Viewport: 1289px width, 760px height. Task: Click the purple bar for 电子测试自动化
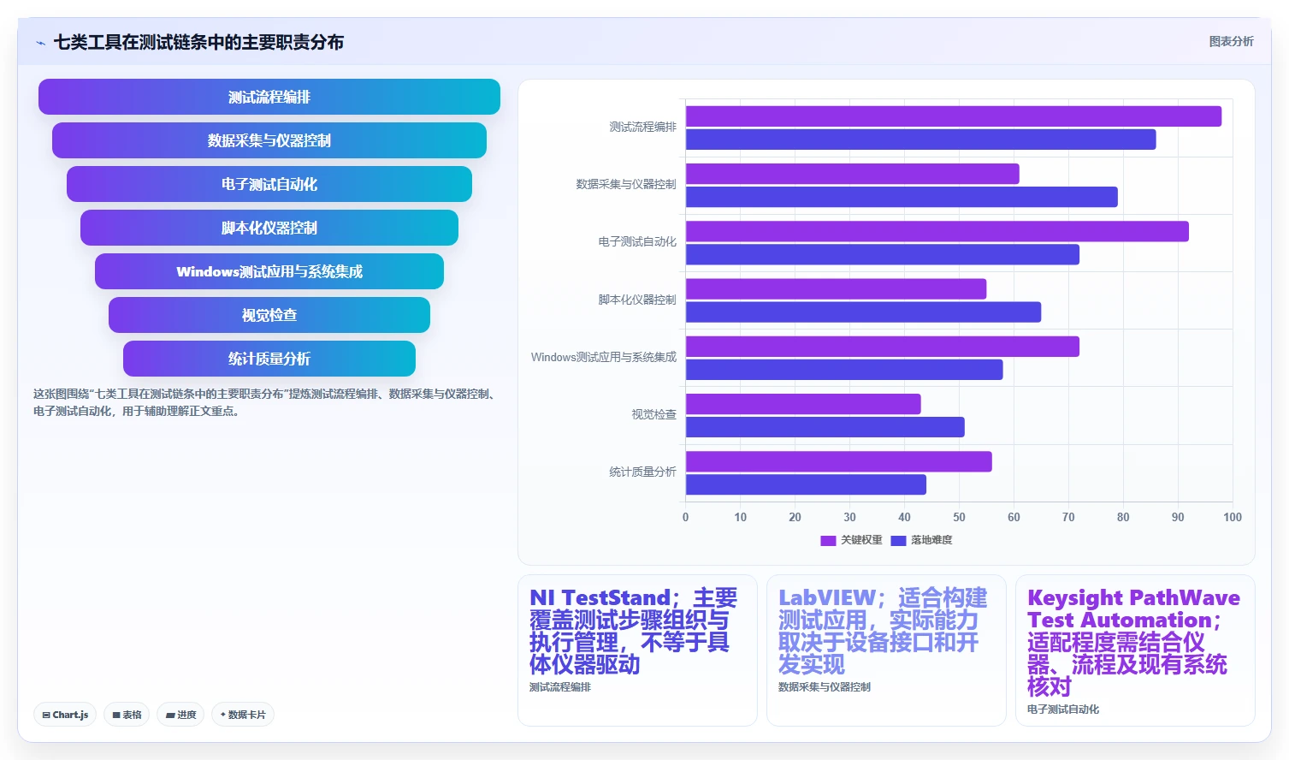937,231
